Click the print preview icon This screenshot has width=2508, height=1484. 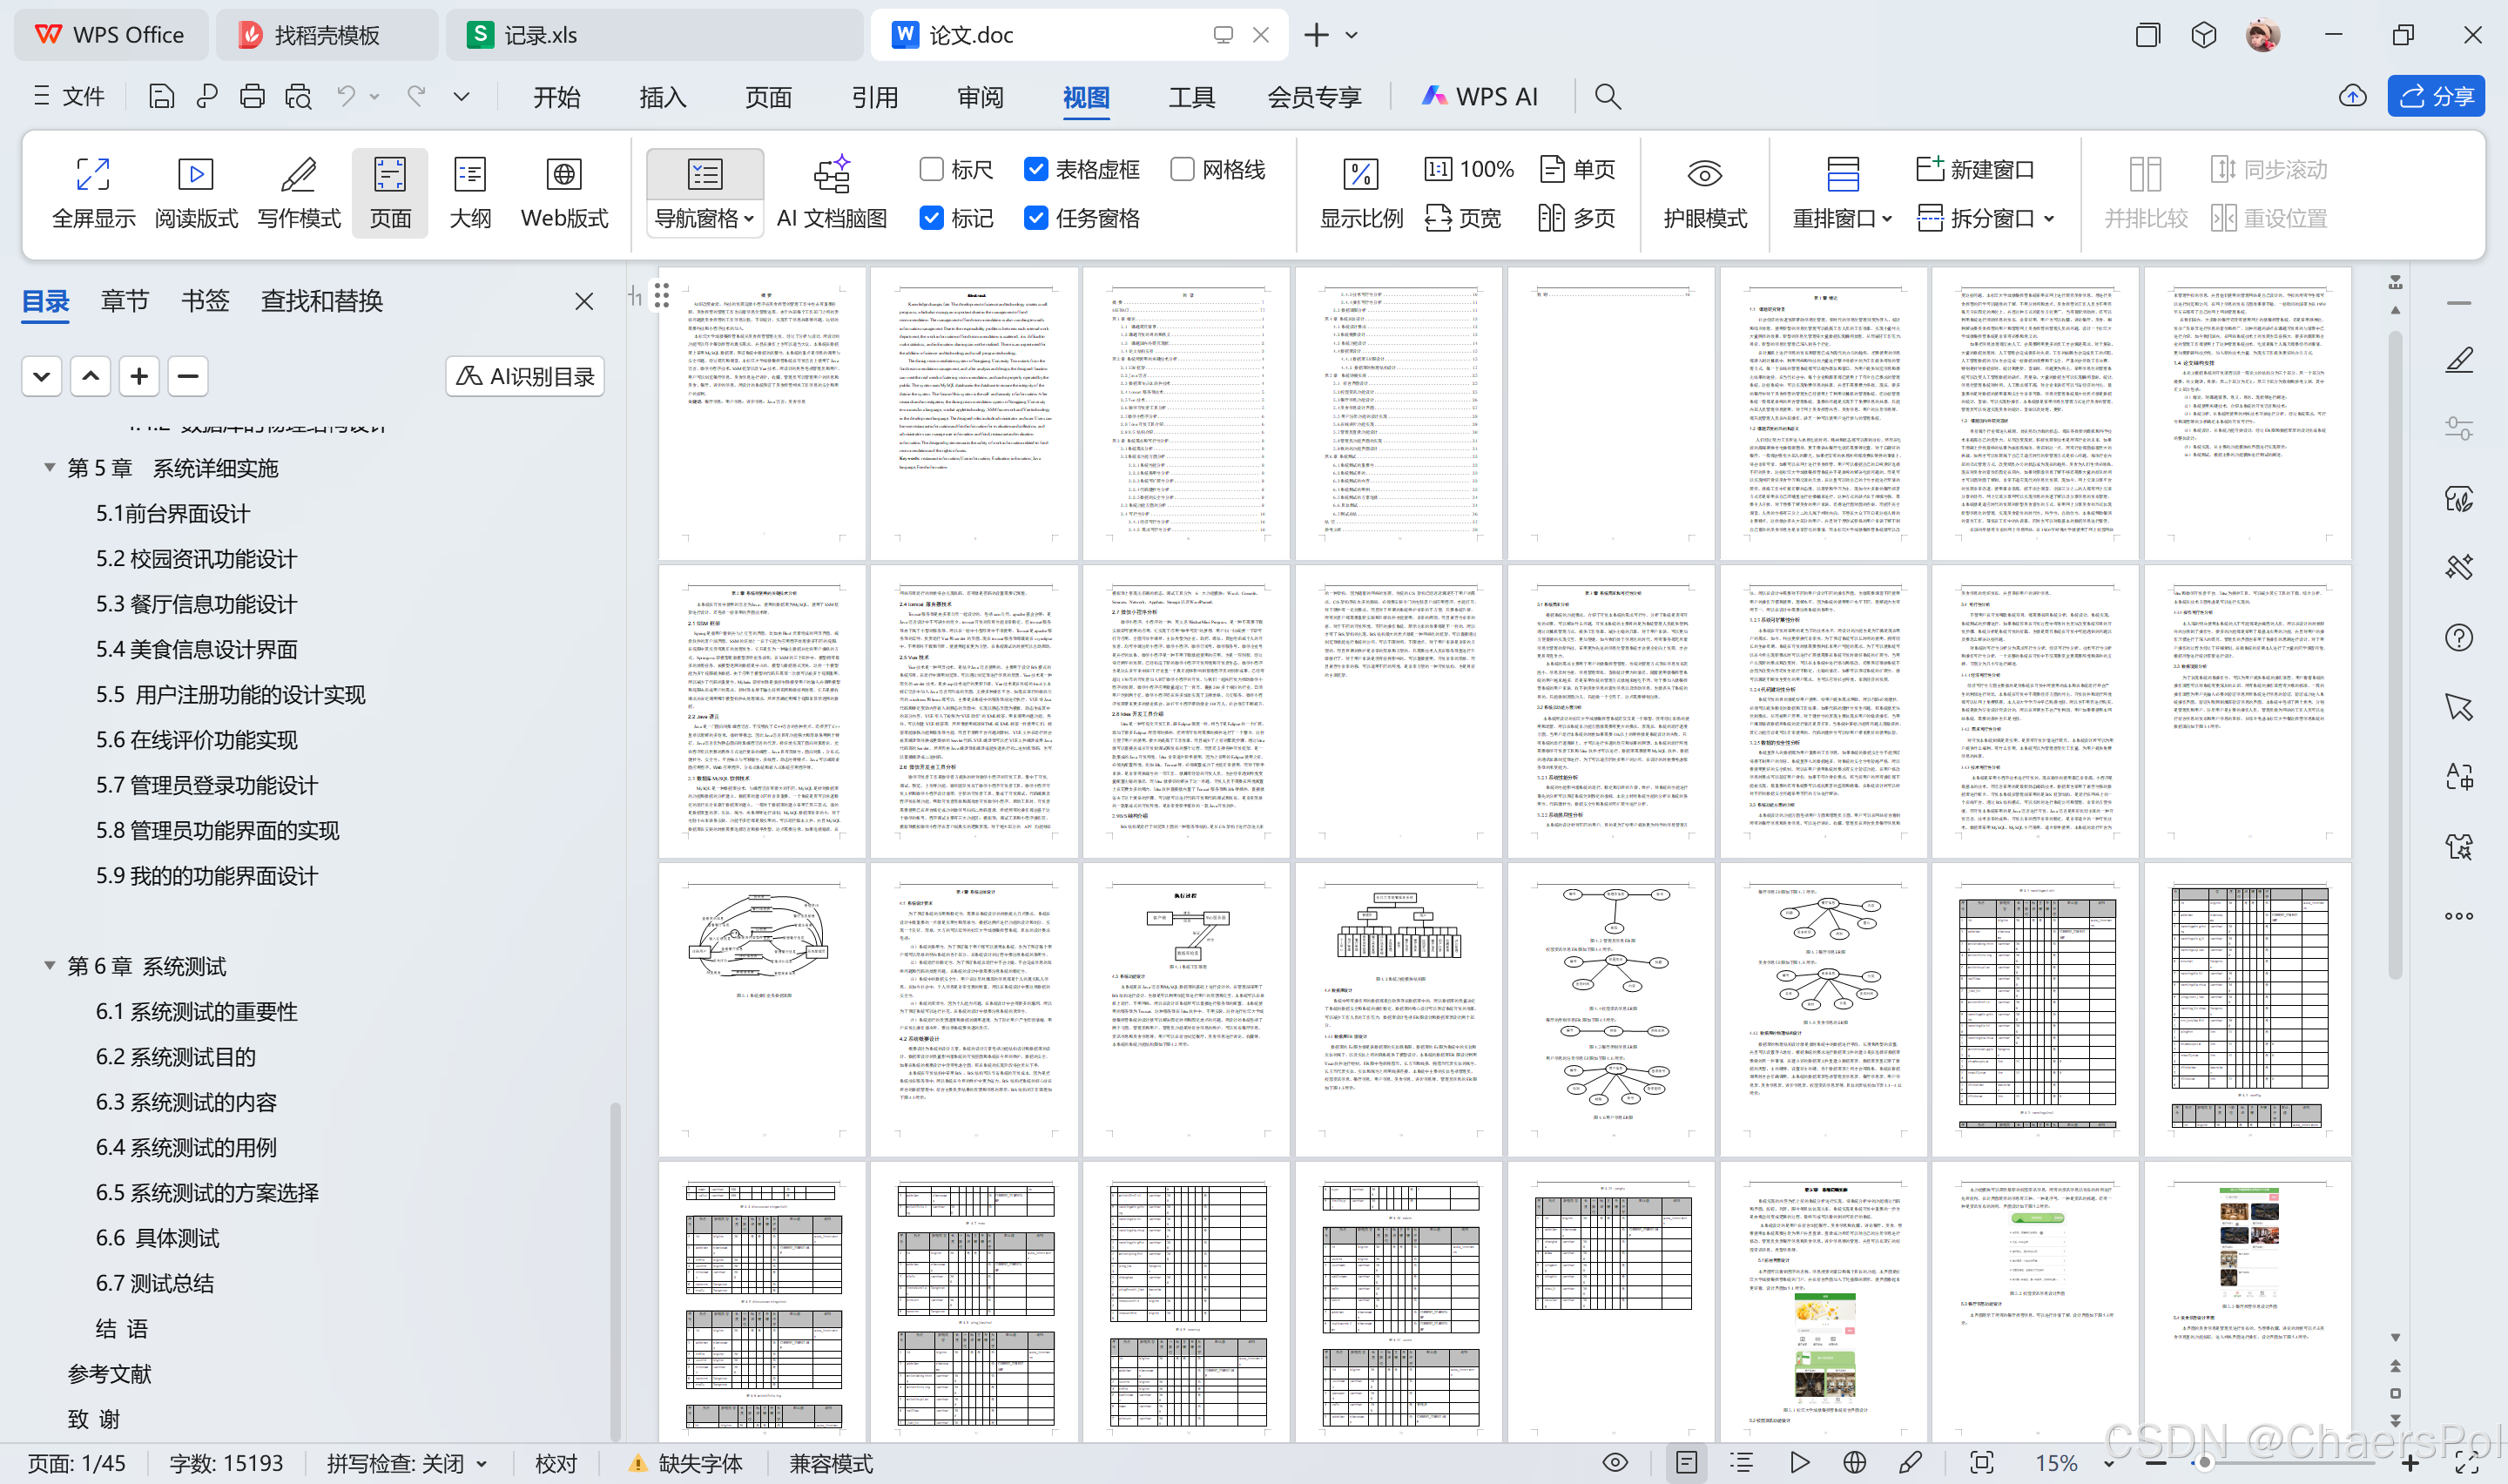tap(298, 96)
